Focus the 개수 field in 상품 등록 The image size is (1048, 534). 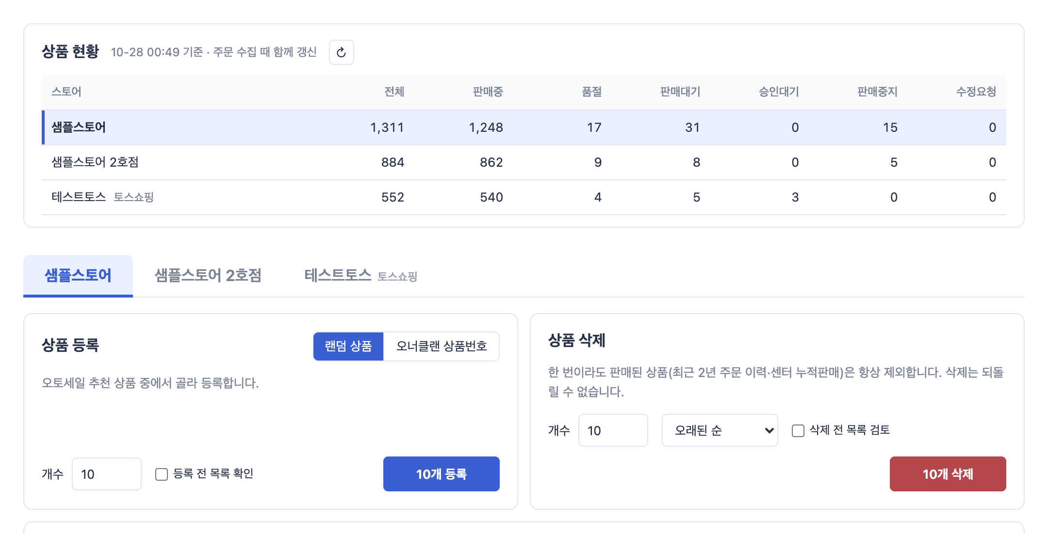[x=107, y=474]
